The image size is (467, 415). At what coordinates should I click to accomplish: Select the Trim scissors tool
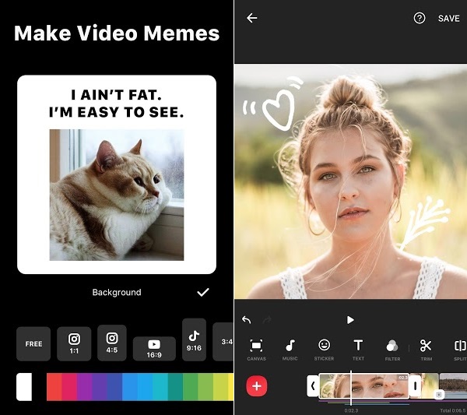click(426, 350)
